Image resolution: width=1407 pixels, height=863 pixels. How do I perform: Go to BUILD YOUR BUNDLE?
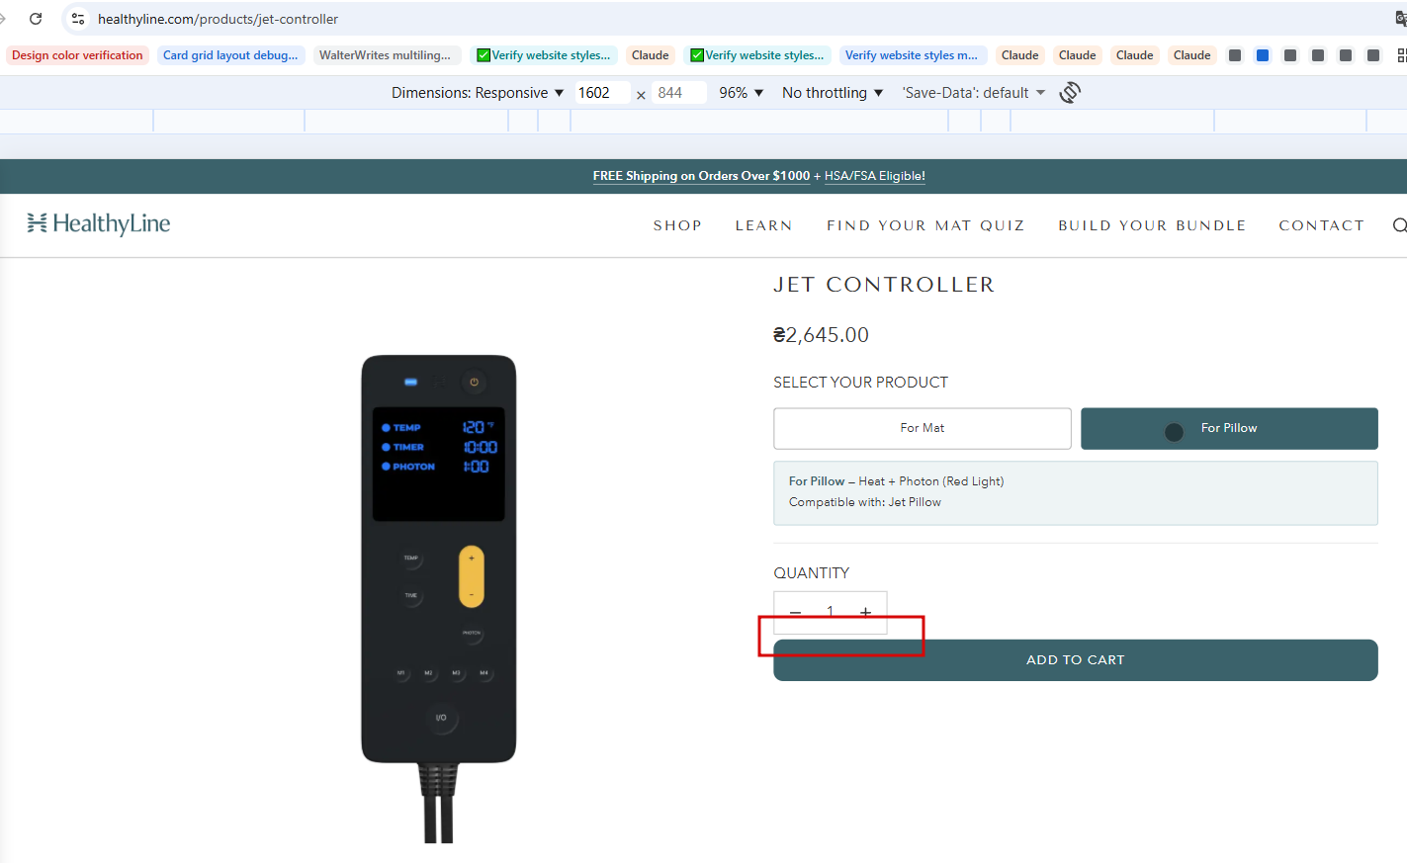[x=1152, y=225]
